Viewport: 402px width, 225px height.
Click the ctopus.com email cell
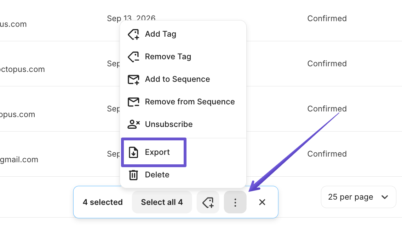coord(22,69)
